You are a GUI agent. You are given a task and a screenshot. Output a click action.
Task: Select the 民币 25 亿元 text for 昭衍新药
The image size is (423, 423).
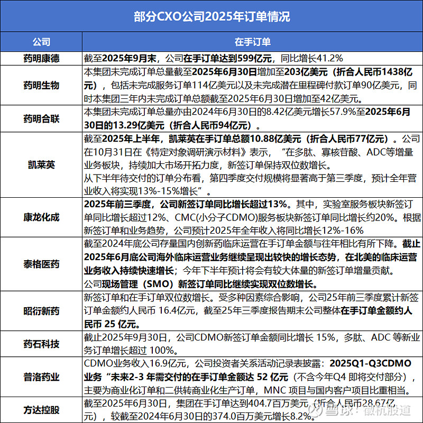pyautogui.click(x=109, y=324)
